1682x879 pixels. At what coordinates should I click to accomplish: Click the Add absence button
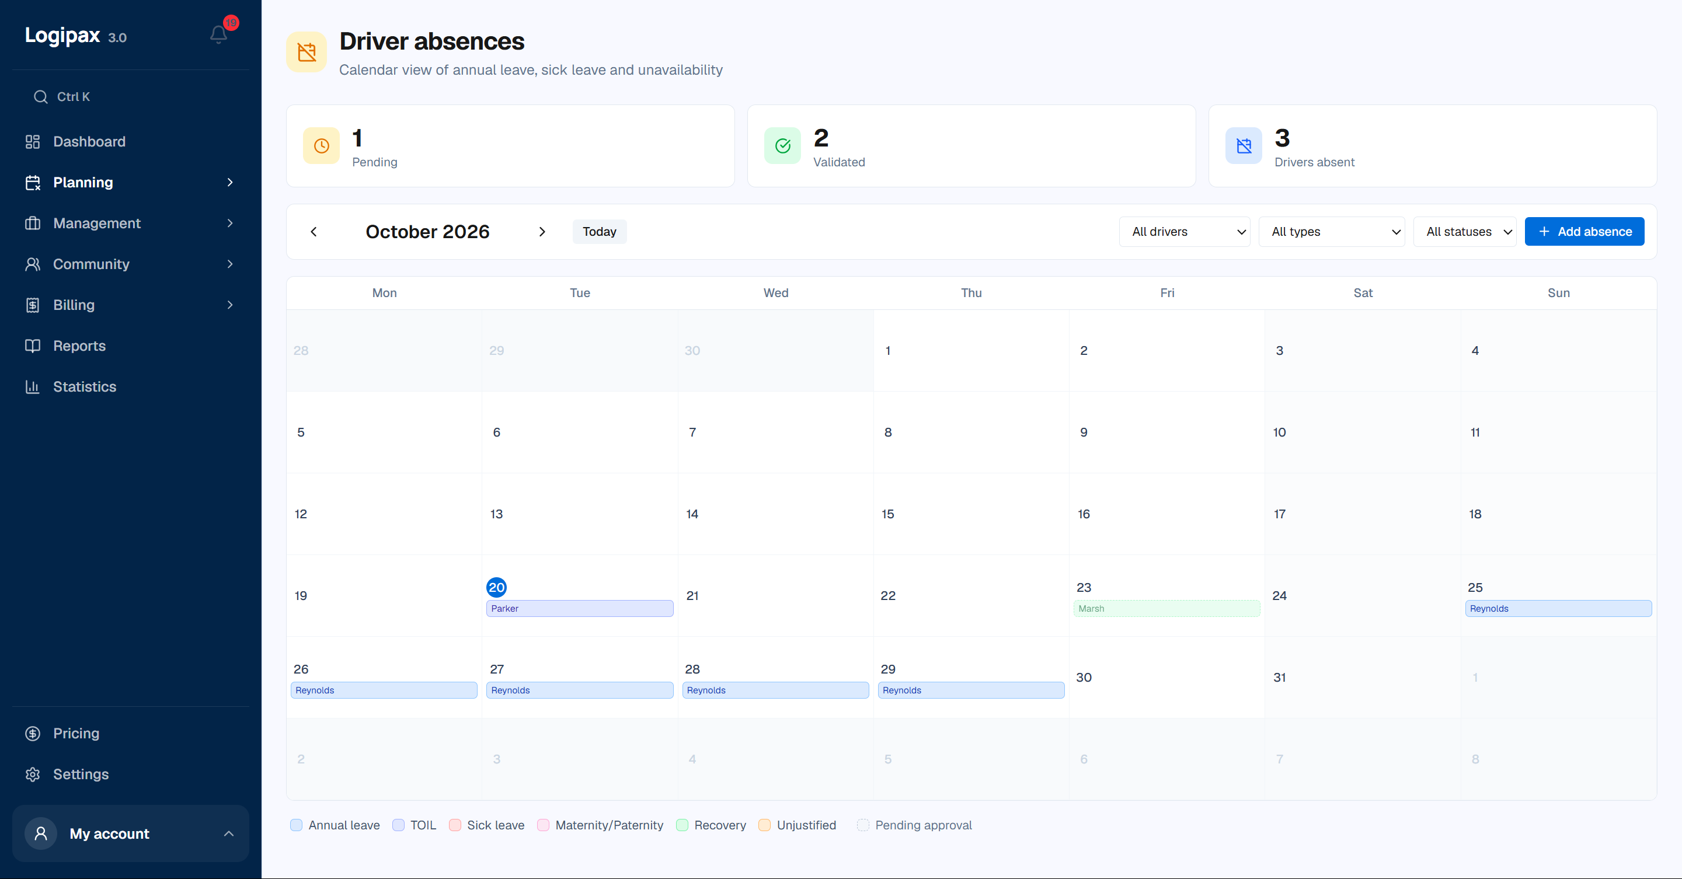[x=1584, y=232]
